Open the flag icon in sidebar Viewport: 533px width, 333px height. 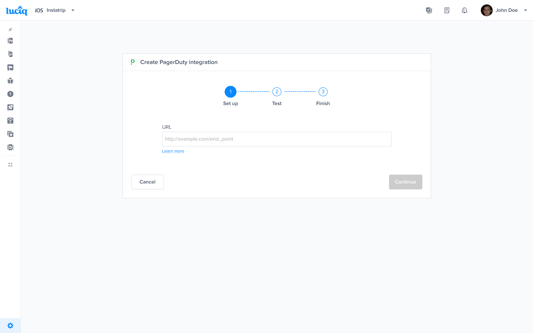pyautogui.click(x=10, y=67)
